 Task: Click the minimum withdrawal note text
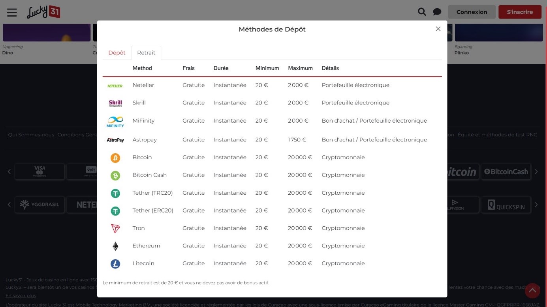(x=186, y=283)
